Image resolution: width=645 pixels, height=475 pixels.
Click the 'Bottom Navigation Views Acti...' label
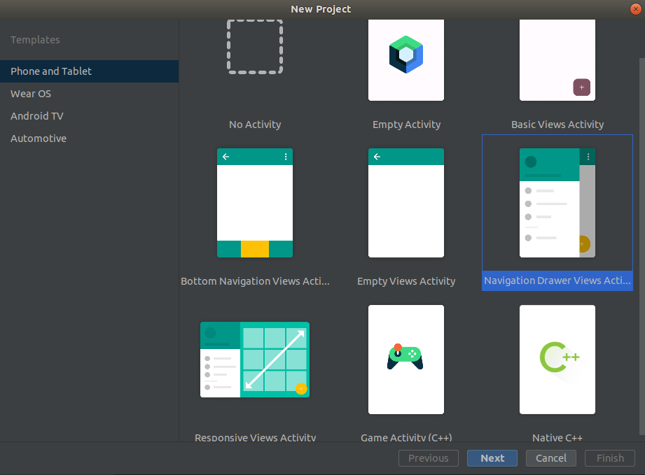[x=255, y=281]
